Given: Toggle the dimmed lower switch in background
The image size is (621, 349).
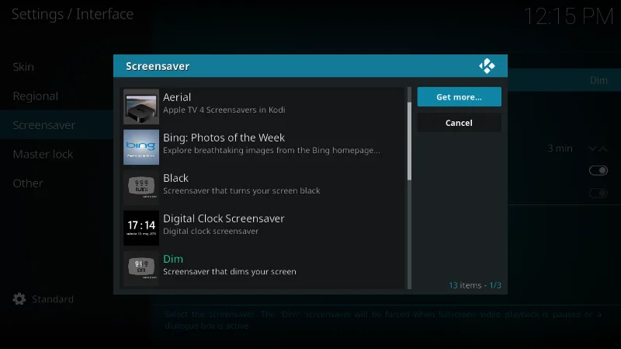Looking at the screenshot, I should (x=598, y=193).
